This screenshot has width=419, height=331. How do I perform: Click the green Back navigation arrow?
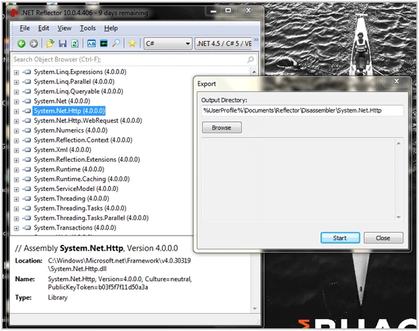pyautogui.click(x=21, y=43)
